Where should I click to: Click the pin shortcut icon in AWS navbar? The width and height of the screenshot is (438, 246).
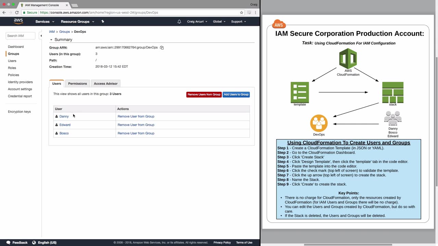tap(103, 21)
